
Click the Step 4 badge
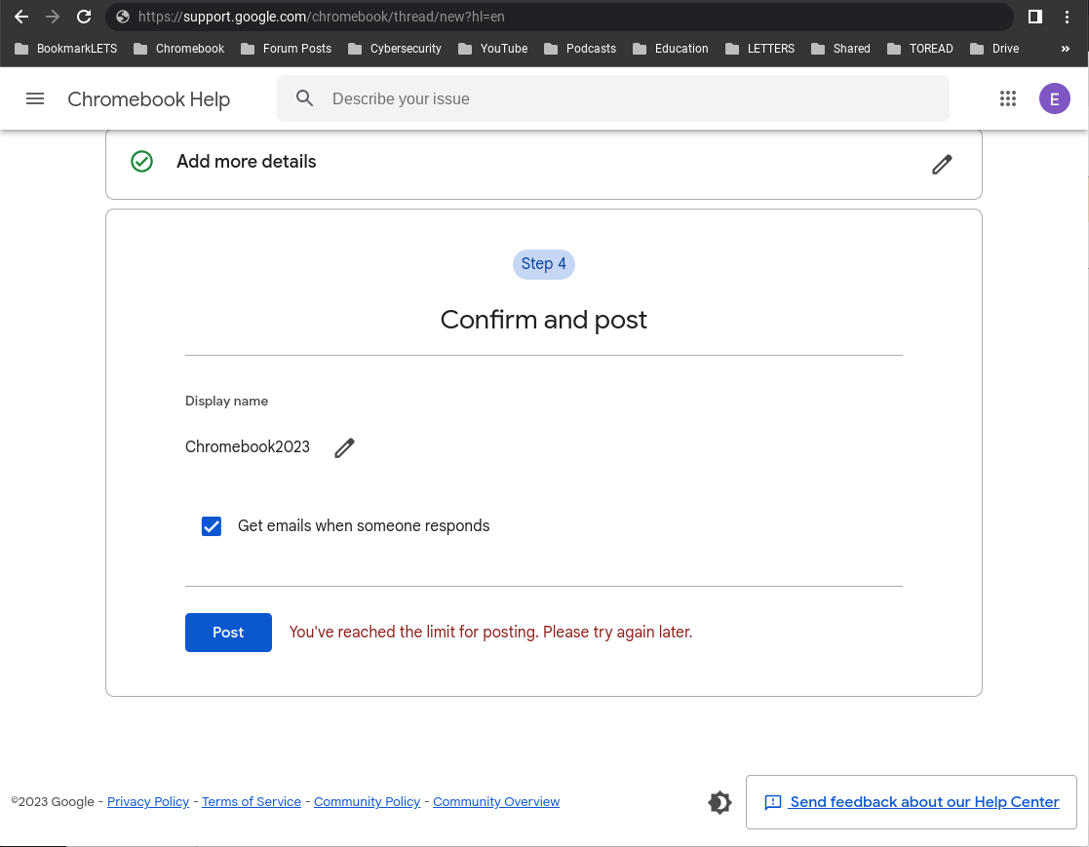[x=544, y=264]
